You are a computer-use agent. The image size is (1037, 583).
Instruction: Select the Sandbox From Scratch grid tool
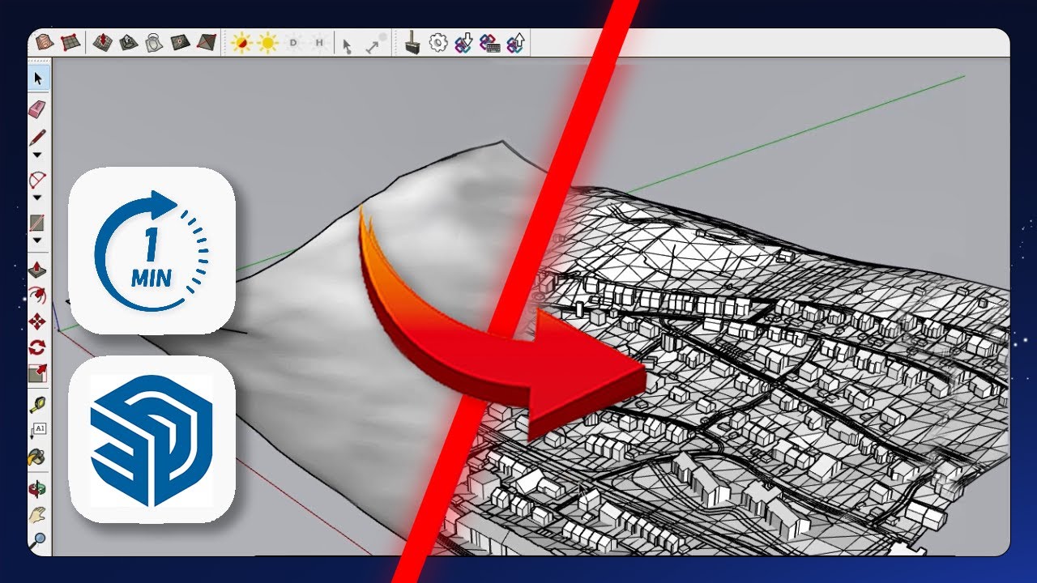pyautogui.click(x=70, y=43)
